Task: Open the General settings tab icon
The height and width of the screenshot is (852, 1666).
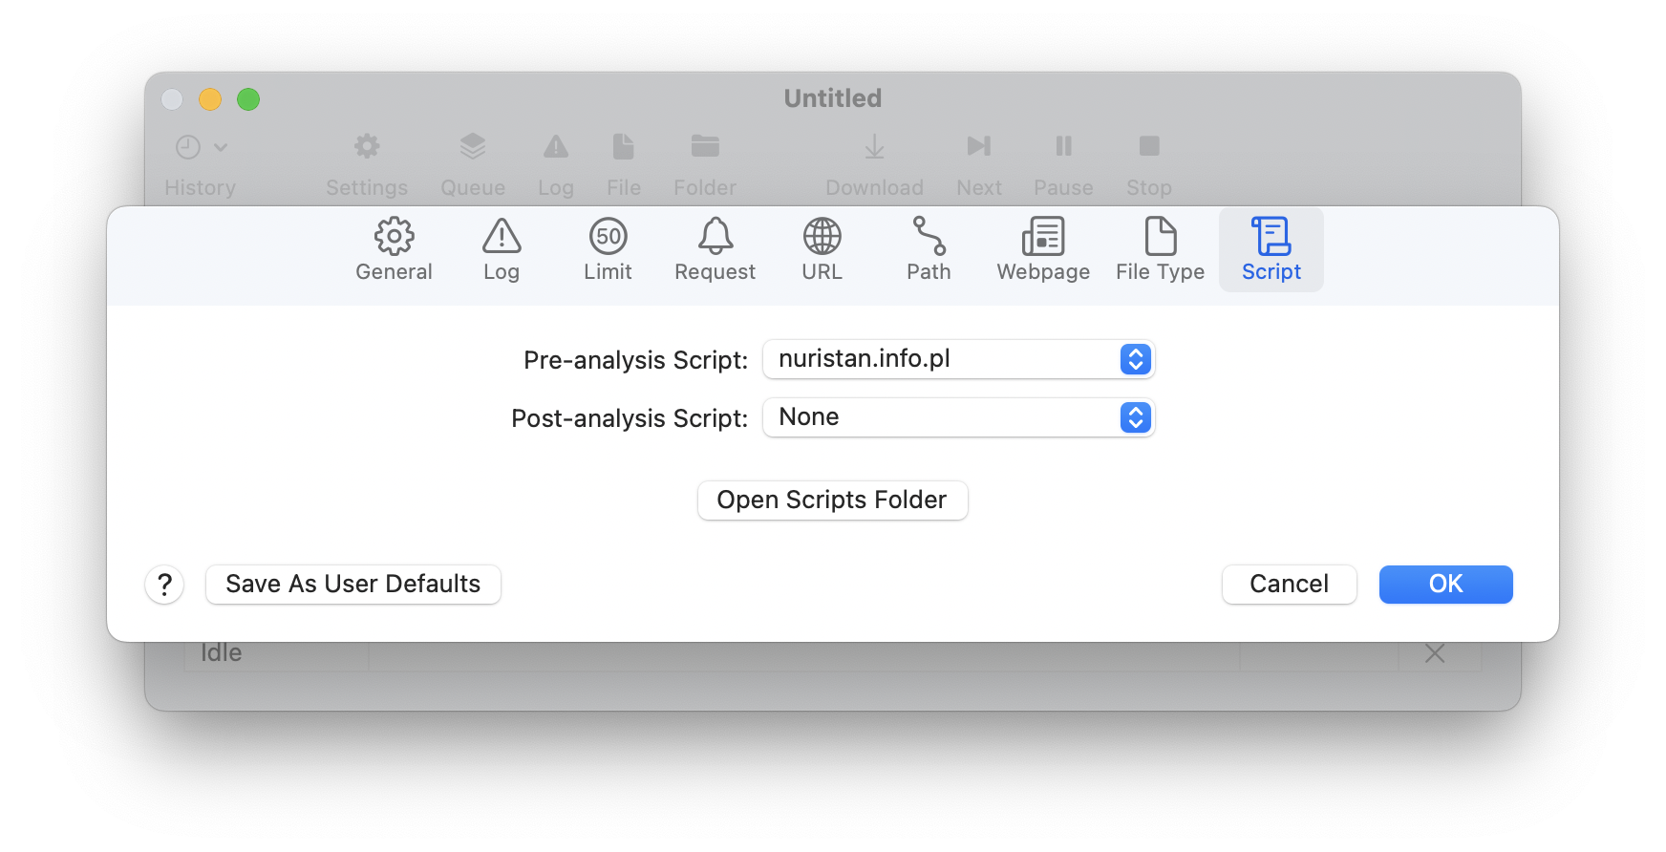Action: pos(394,236)
